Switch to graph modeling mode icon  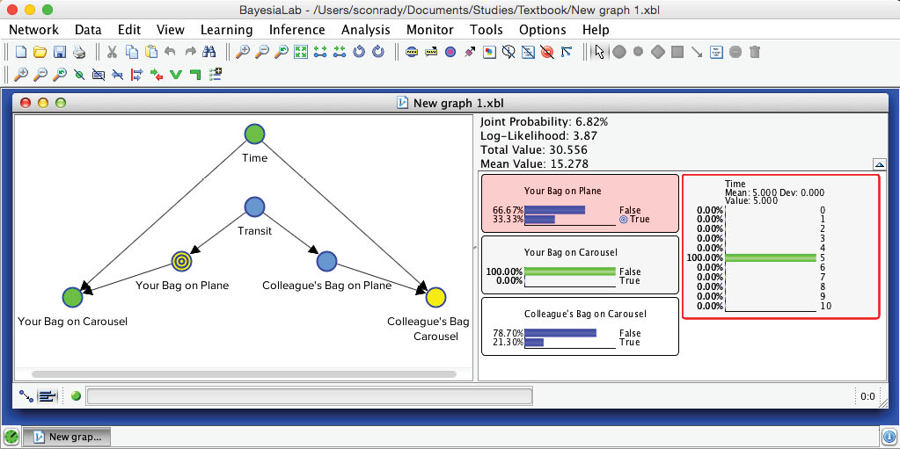26,395
